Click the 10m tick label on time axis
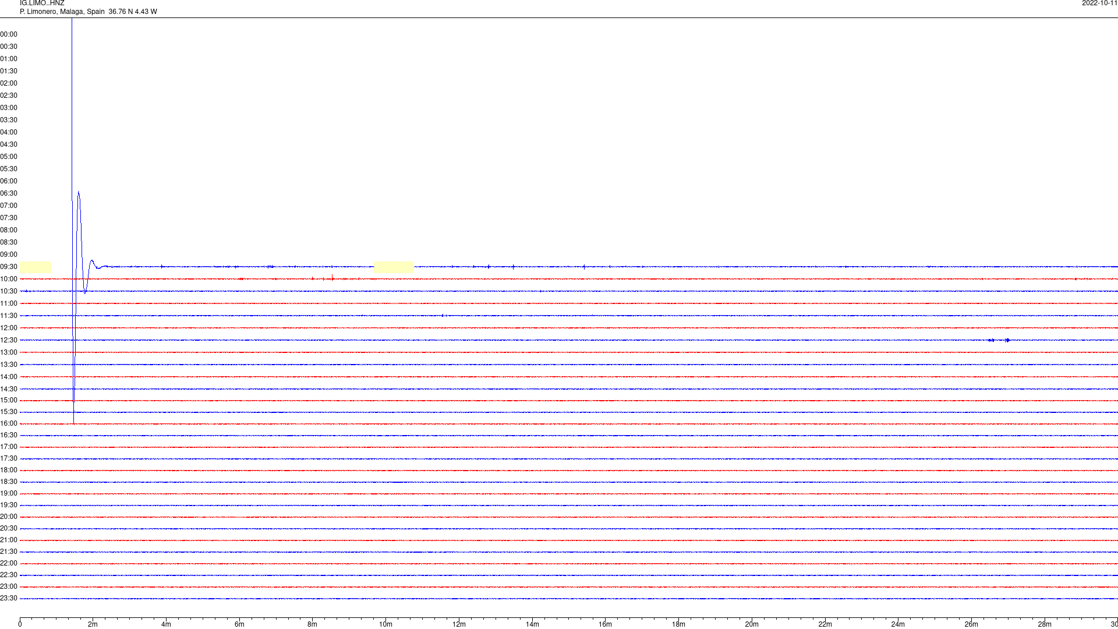Image resolution: width=1118 pixels, height=629 pixels. point(385,624)
